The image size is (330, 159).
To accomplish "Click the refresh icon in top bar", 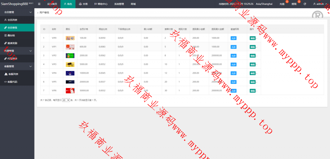I will pyautogui.click(x=305, y=4).
